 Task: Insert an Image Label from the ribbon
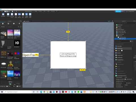(30, 15)
